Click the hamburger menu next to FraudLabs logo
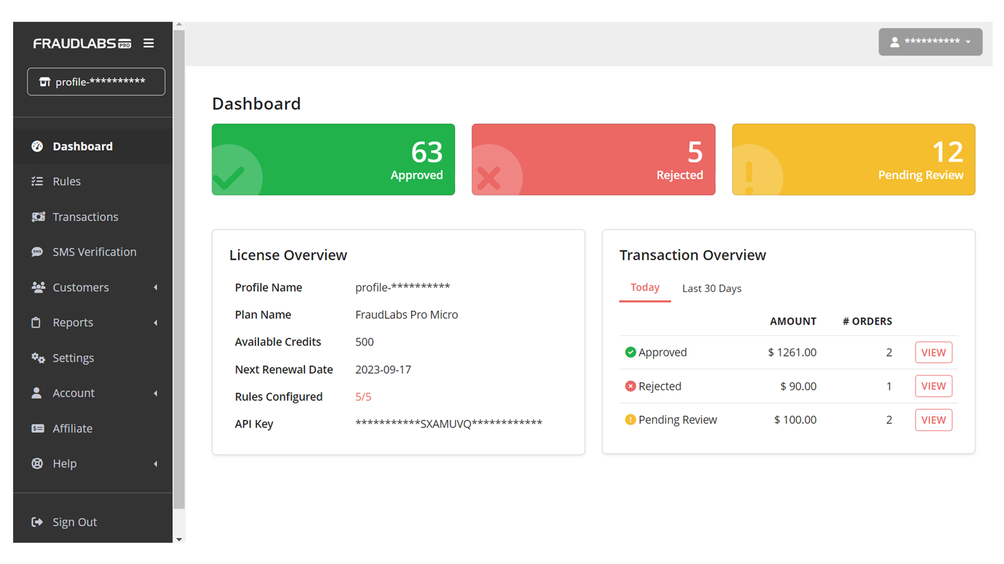This screenshot has height=564, width=1004. [x=149, y=43]
